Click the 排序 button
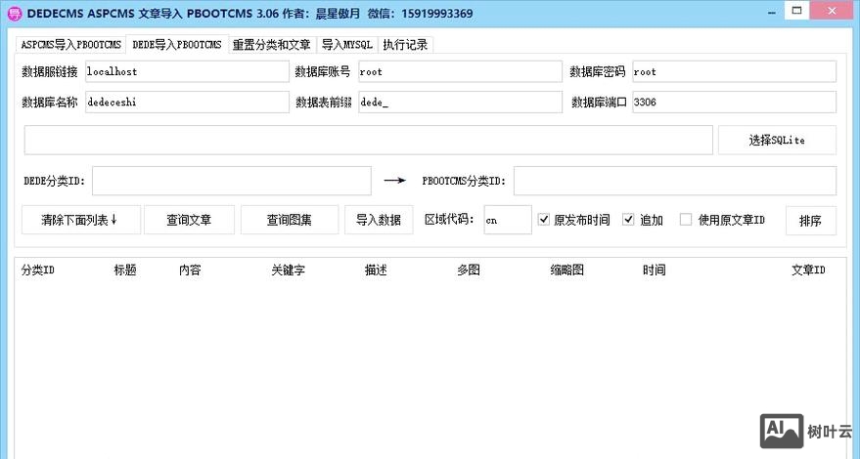This screenshot has height=459, width=860. 811,221
